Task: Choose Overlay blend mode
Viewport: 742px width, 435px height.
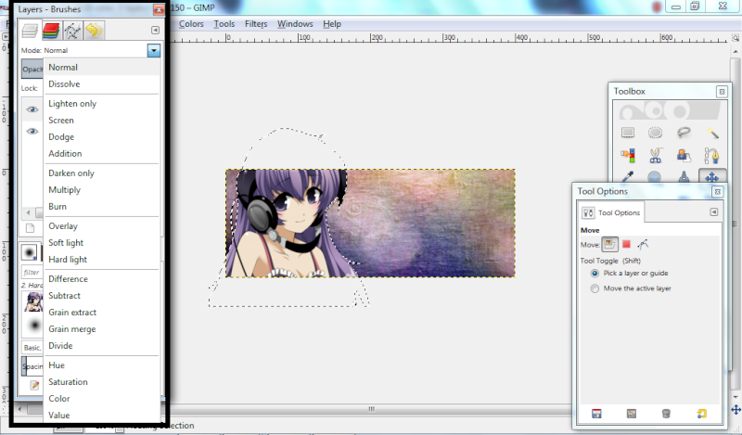Action: coord(102,225)
